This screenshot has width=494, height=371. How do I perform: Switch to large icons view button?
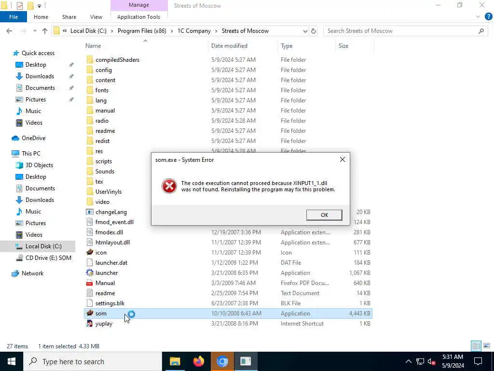click(x=487, y=346)
